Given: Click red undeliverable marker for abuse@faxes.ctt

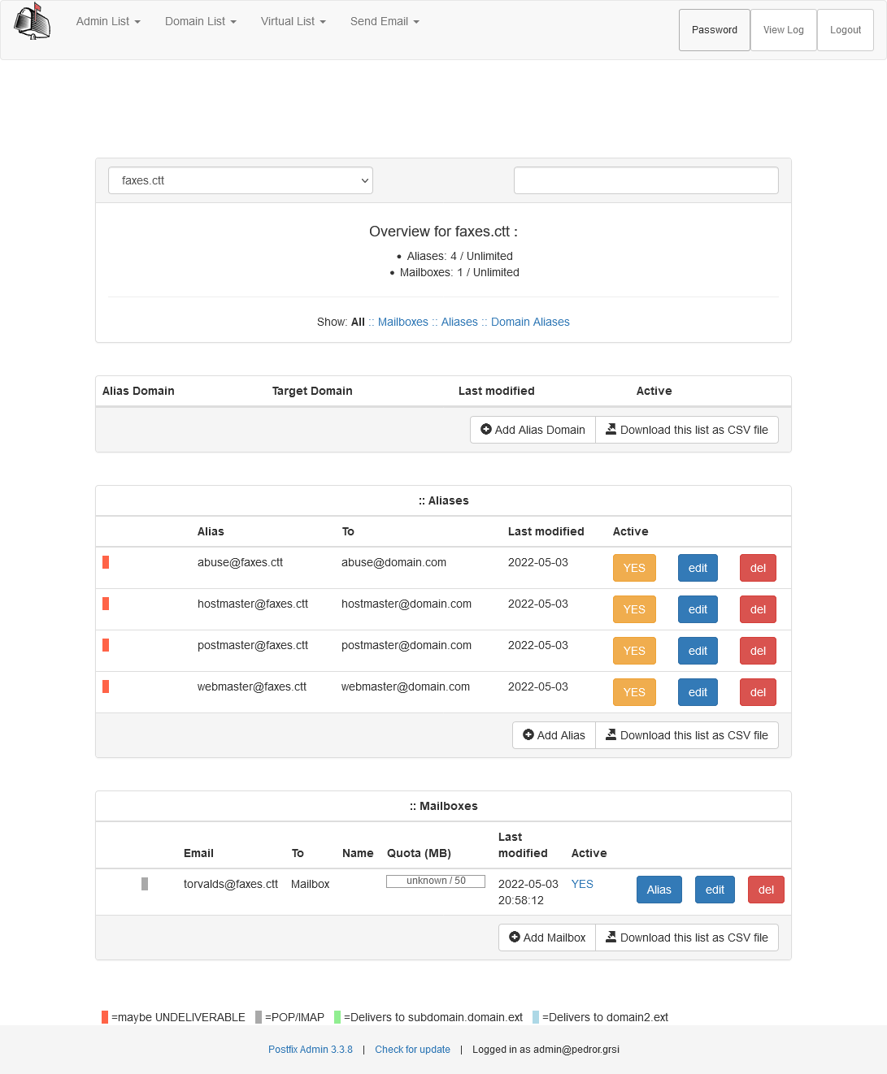Looking at the screenshot, I should click(x=106, y=562).
